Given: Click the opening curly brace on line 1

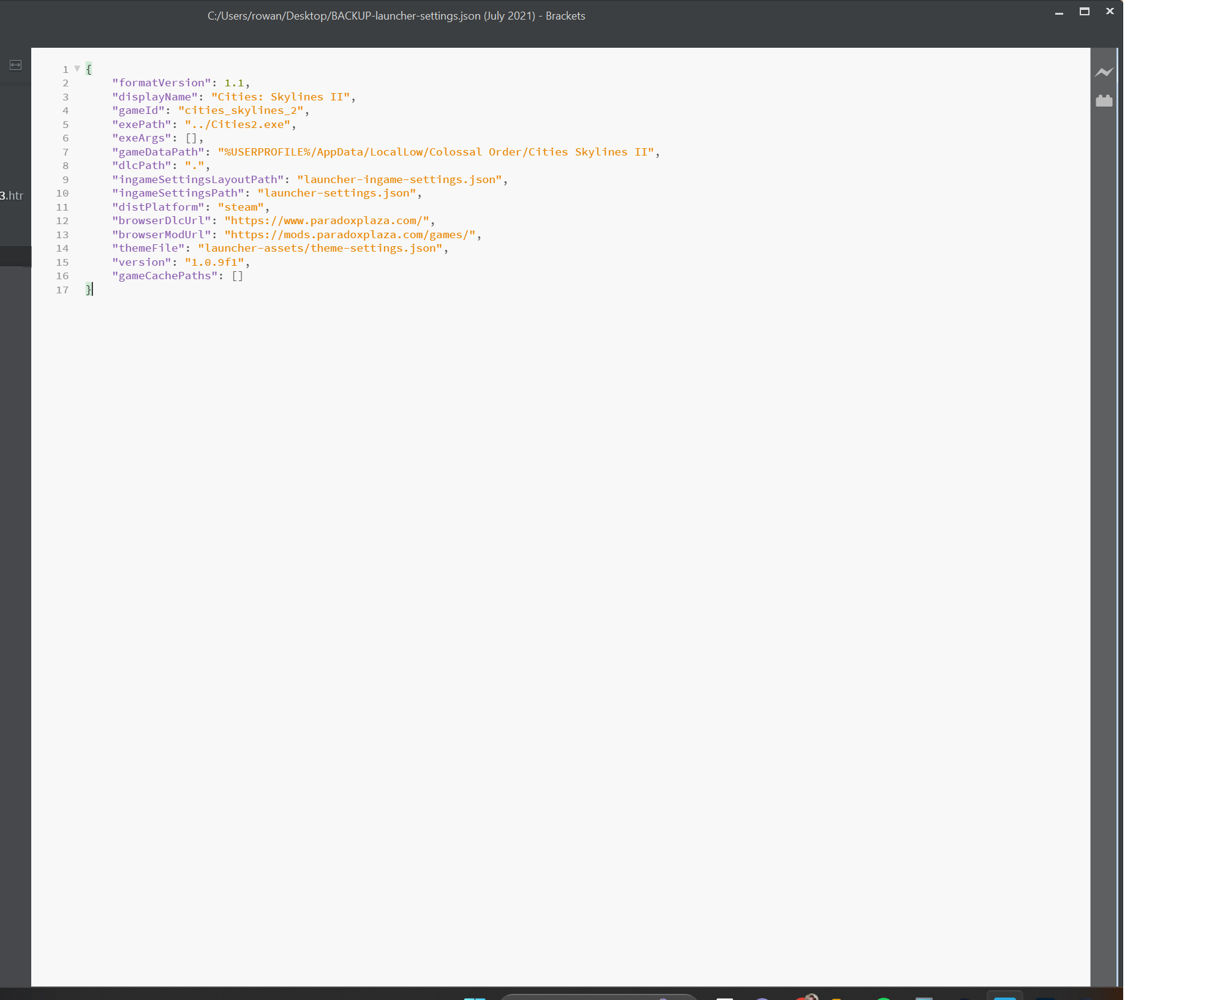Looking at the screenshot, I should click(x=89, y=69).
